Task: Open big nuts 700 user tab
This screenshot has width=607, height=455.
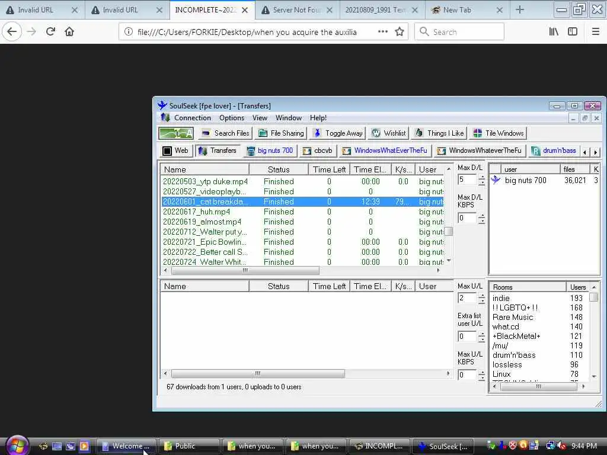Action: pyautogui.click(x=270, y=150)
